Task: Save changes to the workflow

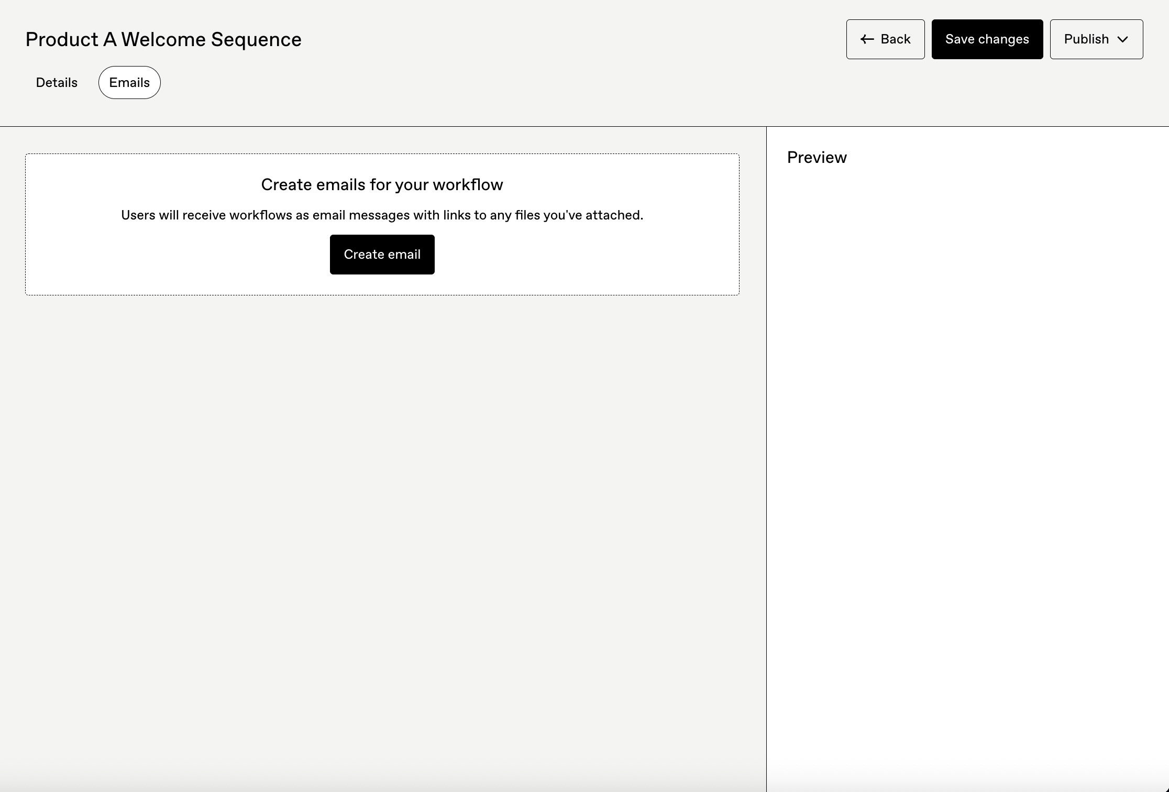Action: coord(987,39)
